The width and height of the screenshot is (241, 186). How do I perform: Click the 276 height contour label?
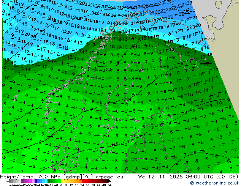click(x=110, y=69)
